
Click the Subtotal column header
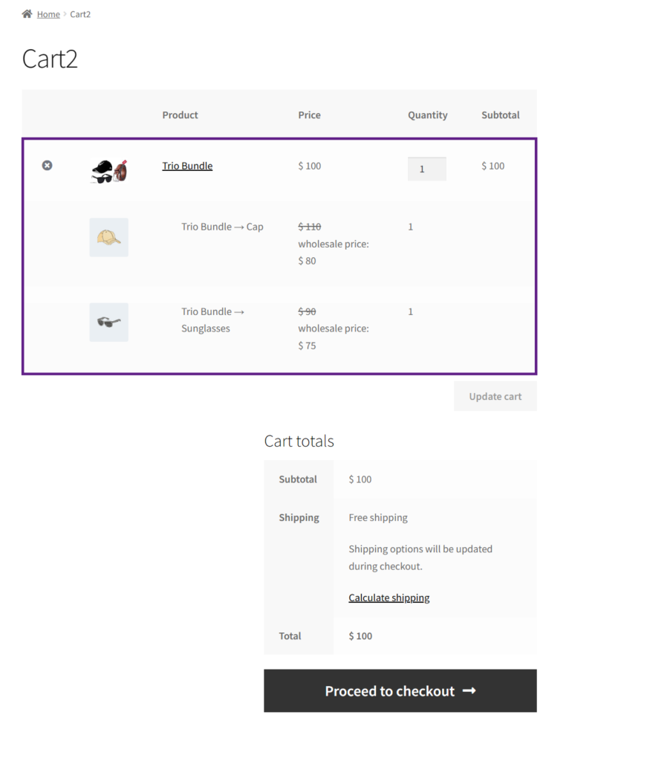tap(500, 115)
